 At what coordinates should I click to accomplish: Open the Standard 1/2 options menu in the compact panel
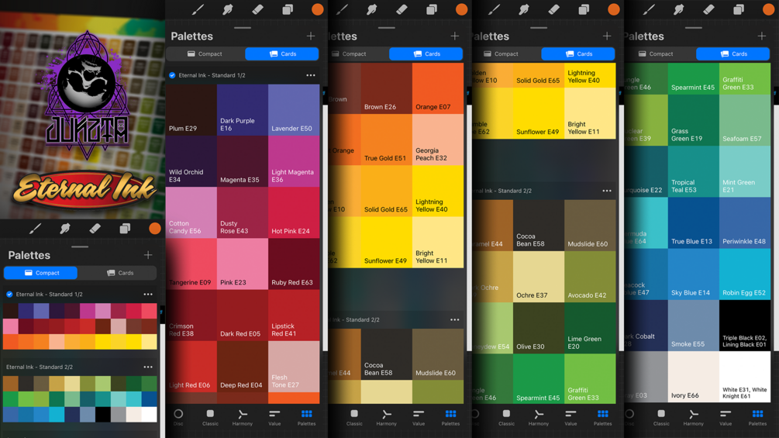click(x=148, y=294)
